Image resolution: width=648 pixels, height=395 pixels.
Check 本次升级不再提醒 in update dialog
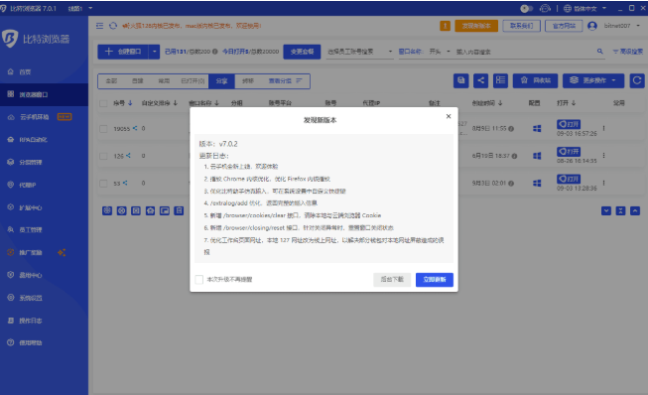click(x=199, y=280)
